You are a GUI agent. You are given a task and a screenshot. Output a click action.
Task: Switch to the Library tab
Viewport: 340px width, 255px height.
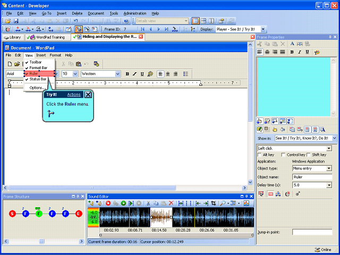[13, 37]
